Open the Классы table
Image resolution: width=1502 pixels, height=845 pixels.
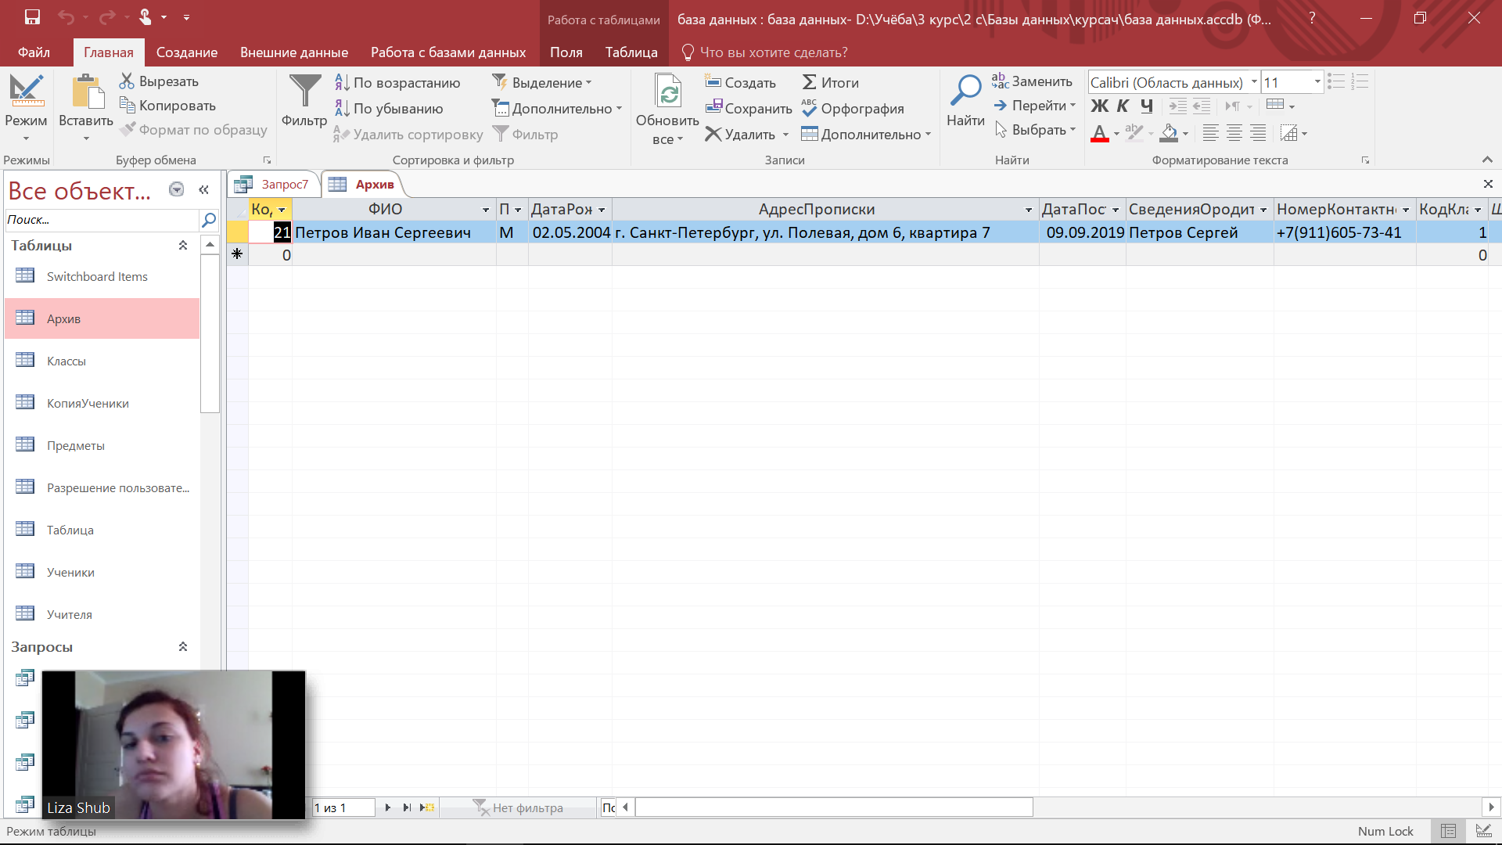tap(102, 361)
